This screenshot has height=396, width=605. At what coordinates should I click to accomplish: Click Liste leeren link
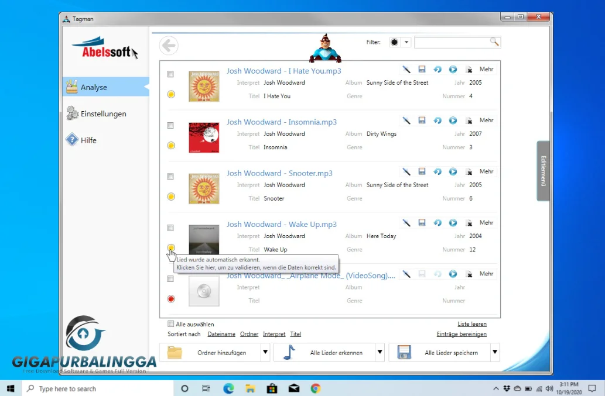pos(472,324)
